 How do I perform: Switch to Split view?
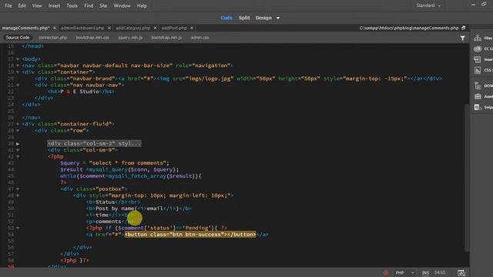(x=244, y=18)
